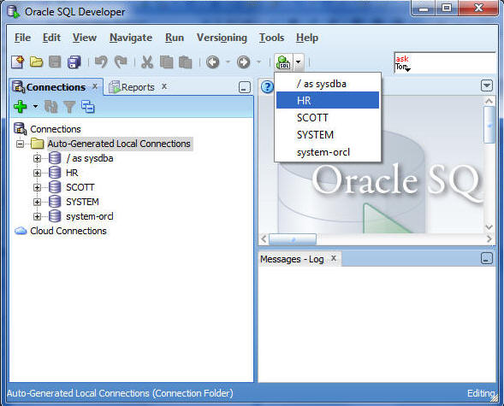Screen dimensions: 504x406
Task: Minimize the Connections panel
Action: click(x=245, y=87)
